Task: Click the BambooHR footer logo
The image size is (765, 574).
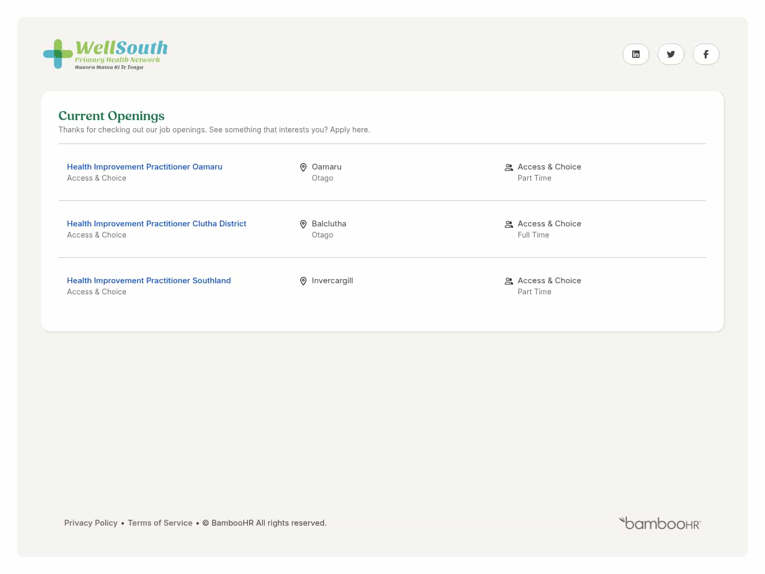Action: tap(660, 523)
